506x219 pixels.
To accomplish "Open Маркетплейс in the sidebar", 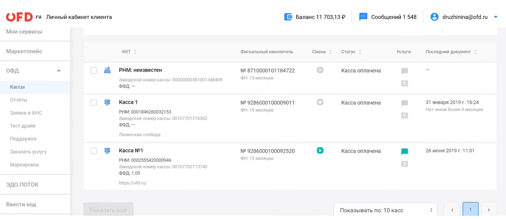I will point(24,51).
